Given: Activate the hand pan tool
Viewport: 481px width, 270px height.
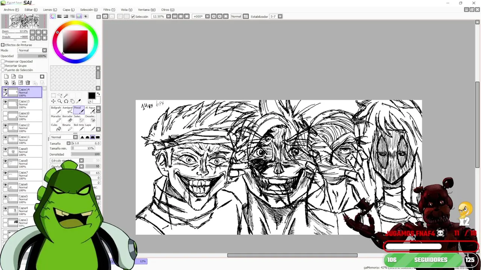Looking at the screenshot, I should click(73, 101).
